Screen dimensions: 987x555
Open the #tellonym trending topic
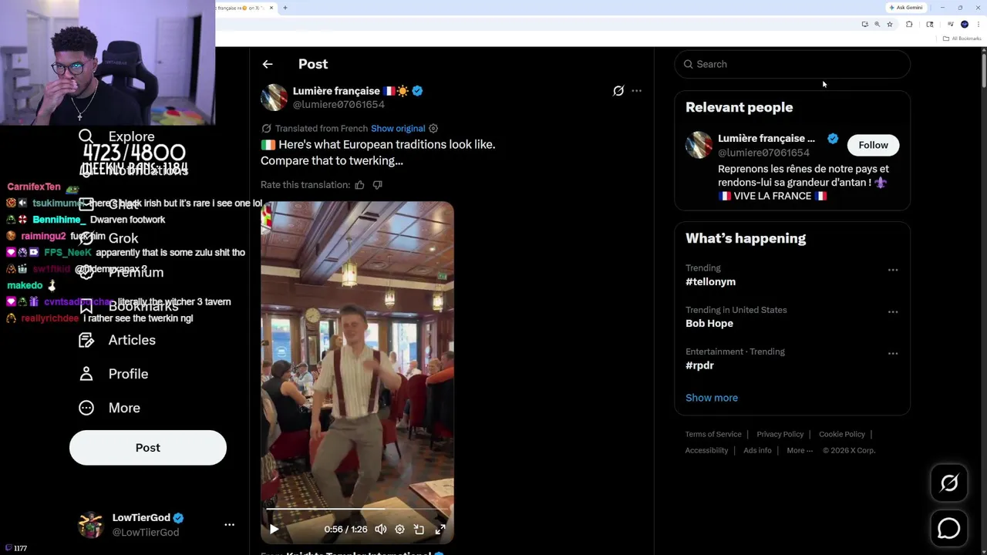pyautogui.click(x=710, y=282)
